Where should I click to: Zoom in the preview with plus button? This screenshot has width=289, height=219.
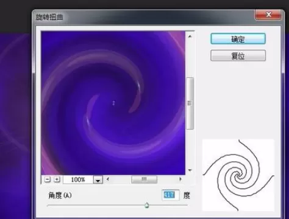(57, 179)
